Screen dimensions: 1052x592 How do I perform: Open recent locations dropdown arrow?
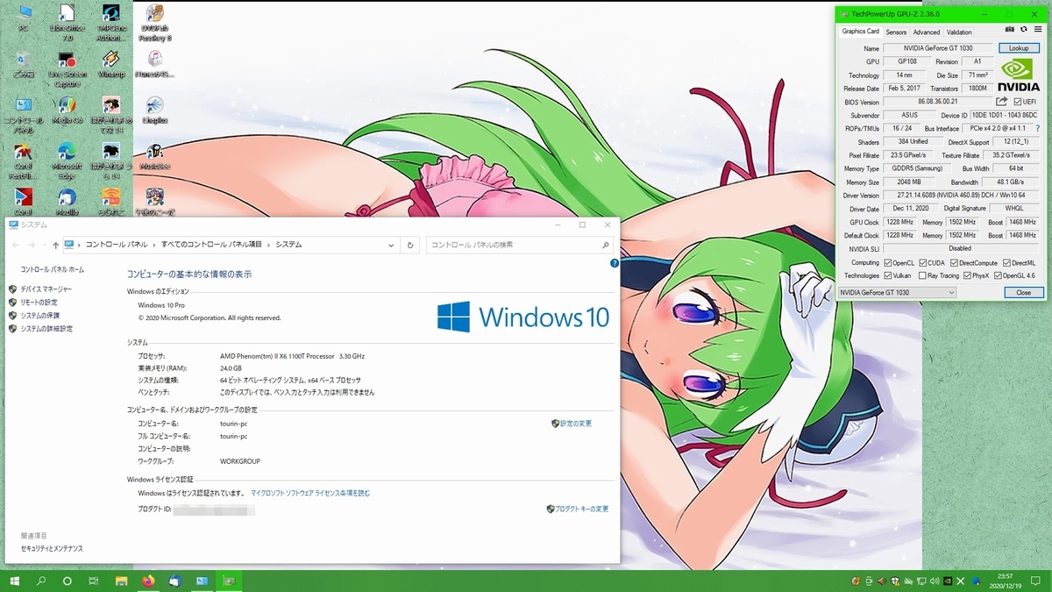tap(44, 246)
